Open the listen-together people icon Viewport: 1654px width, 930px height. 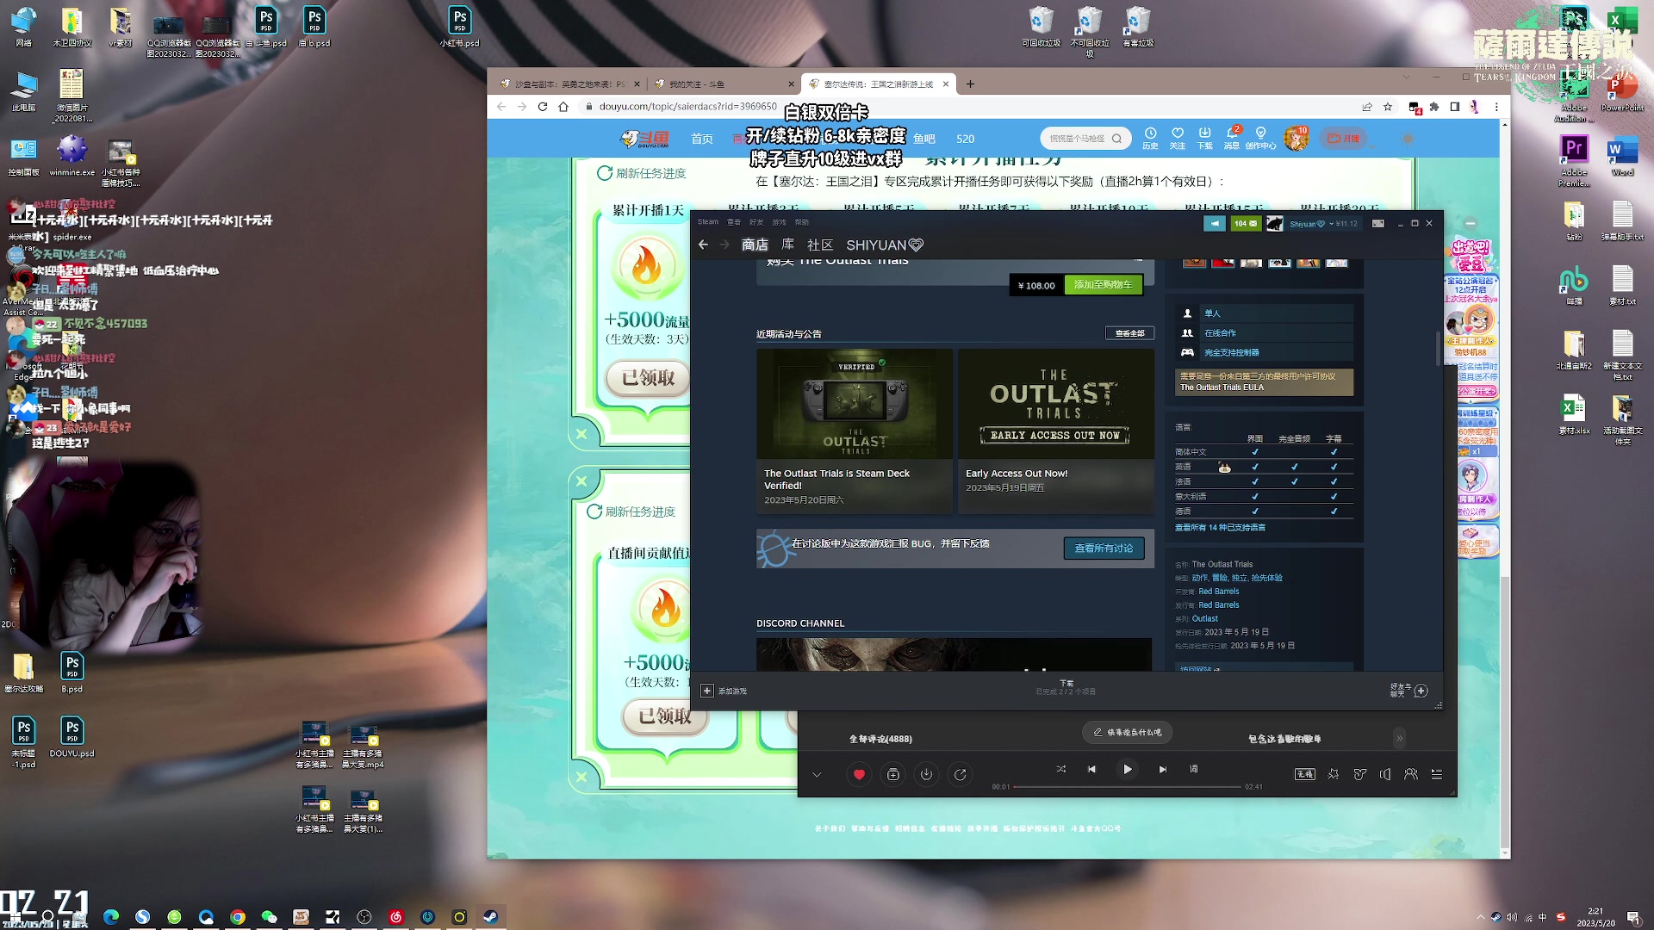point(1411,774)
